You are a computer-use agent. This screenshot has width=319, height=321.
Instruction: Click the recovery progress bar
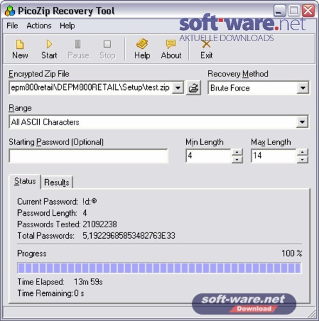[x=159, y=268]
